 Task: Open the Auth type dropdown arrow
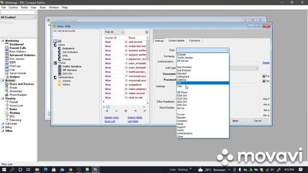coord(257,68)
